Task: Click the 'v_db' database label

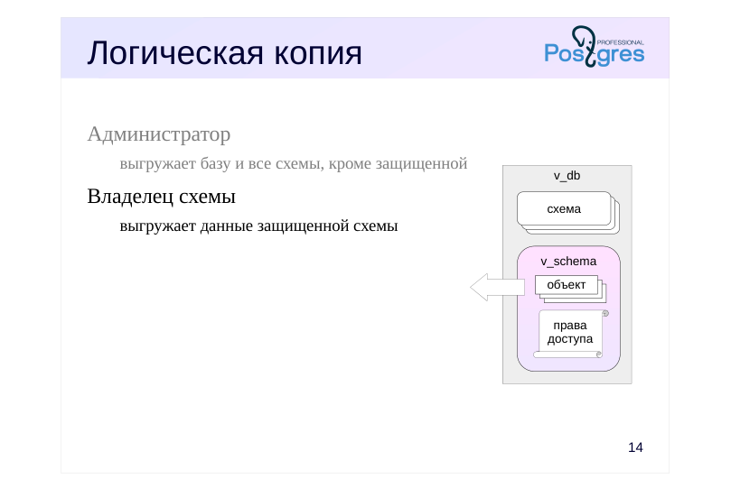Action: click(567, 175)
